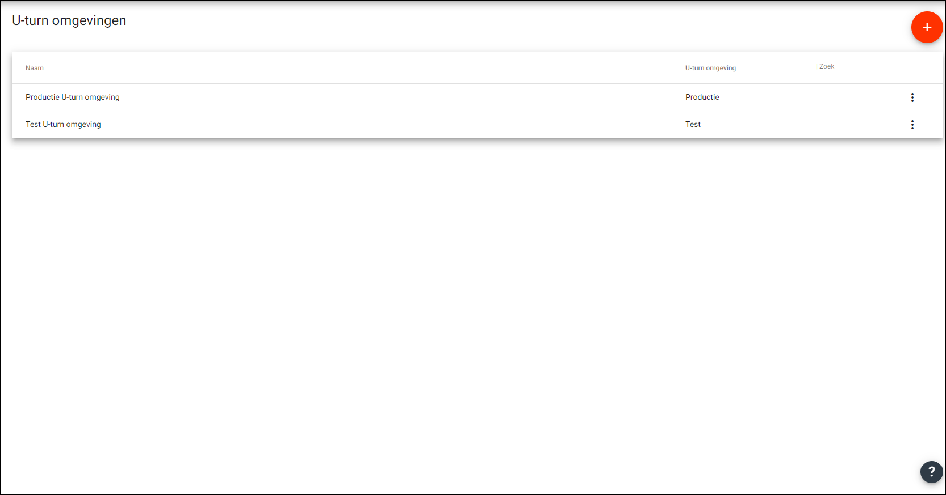Click the red plus add button
Screen dimensions: 946x495
(927, 27)
